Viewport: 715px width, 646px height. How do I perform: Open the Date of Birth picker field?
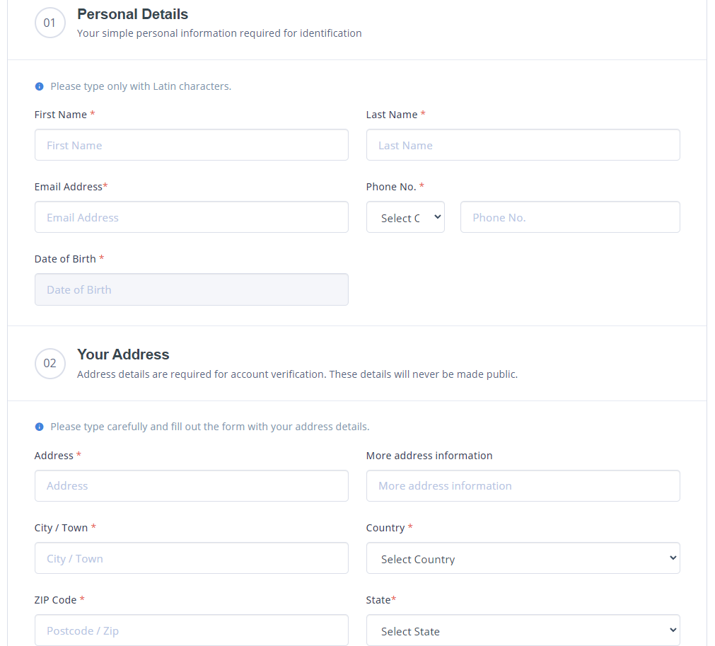click(x=192, y=289)
